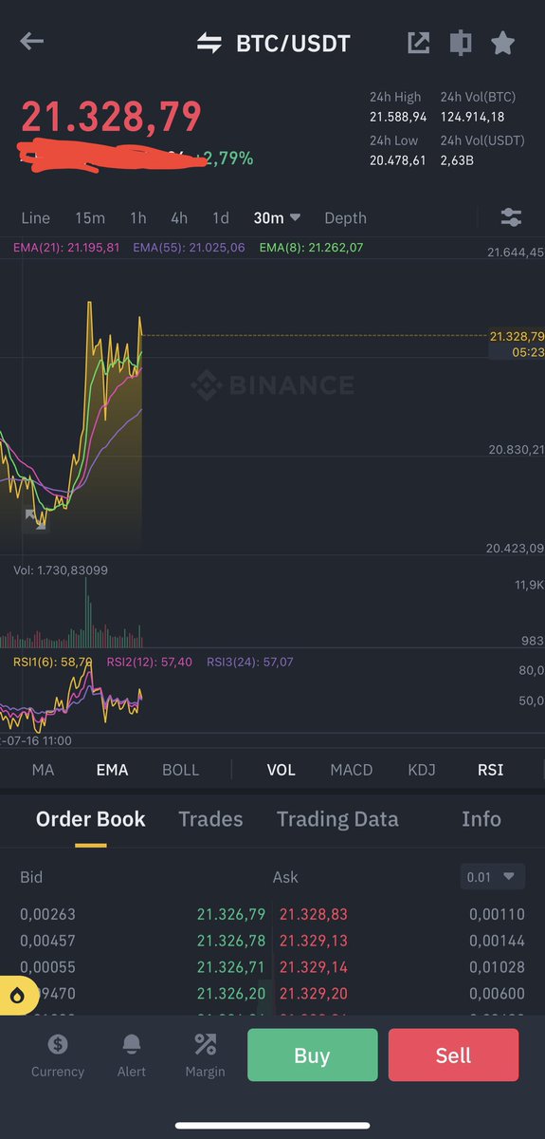545x1139 pixels.
Task: Select the 1d timeframe
Action: (x=221, y=217)
